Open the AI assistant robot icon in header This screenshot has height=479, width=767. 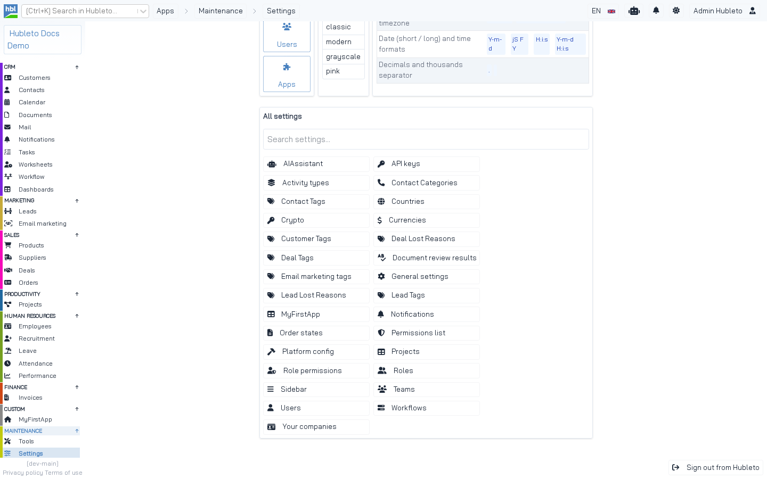[x=634, y=11]
